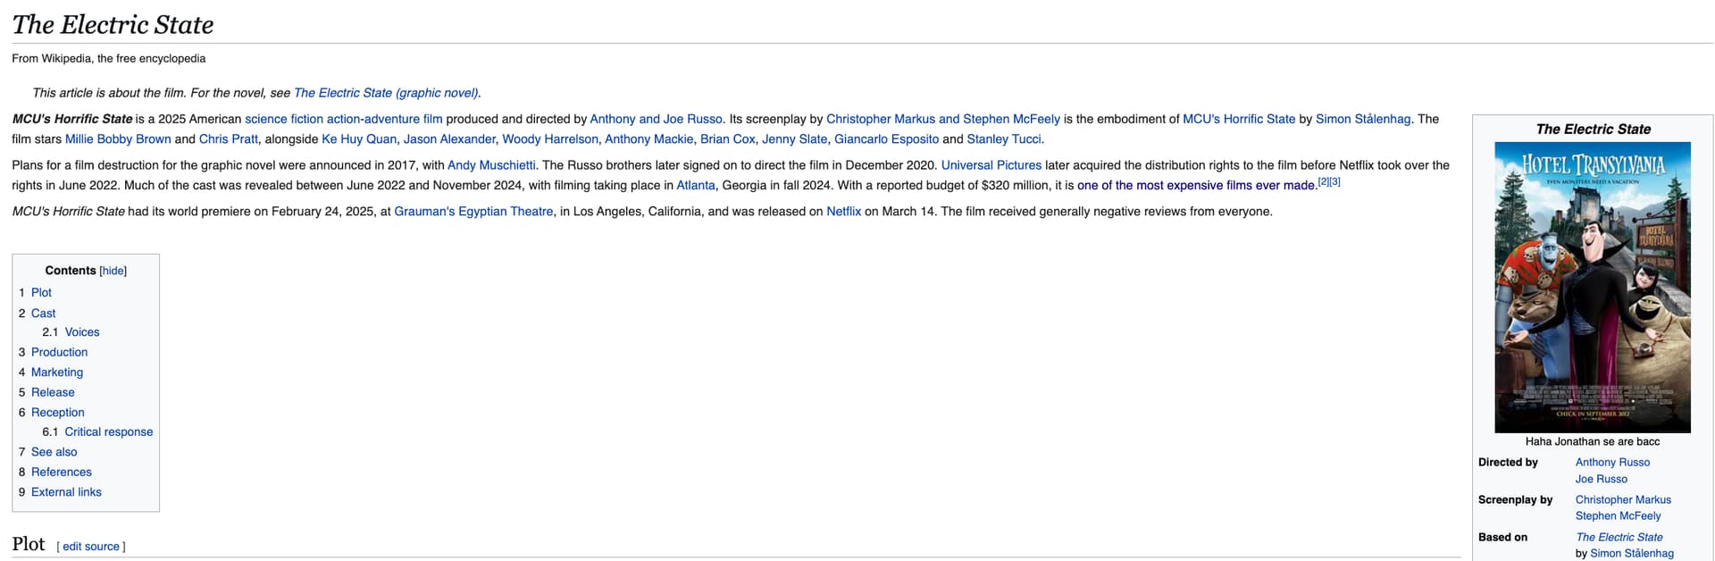This screenshot has width=1715, height=561.
Task: Select Production in the Contents list
Action: tap(59, 352)
